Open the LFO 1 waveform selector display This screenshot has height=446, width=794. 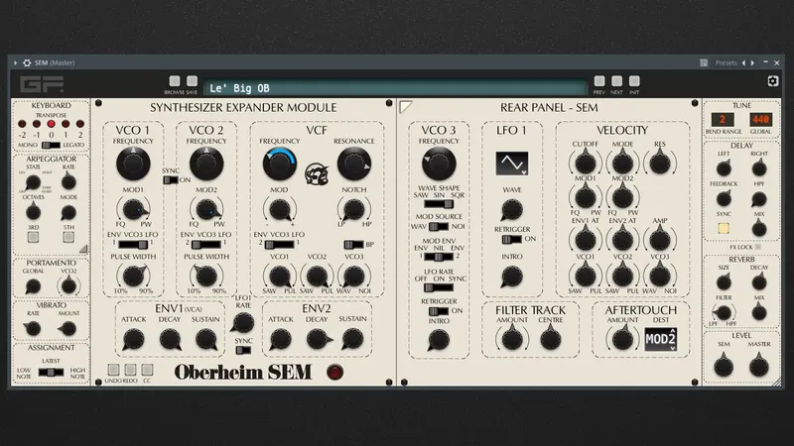coord(512,164)
